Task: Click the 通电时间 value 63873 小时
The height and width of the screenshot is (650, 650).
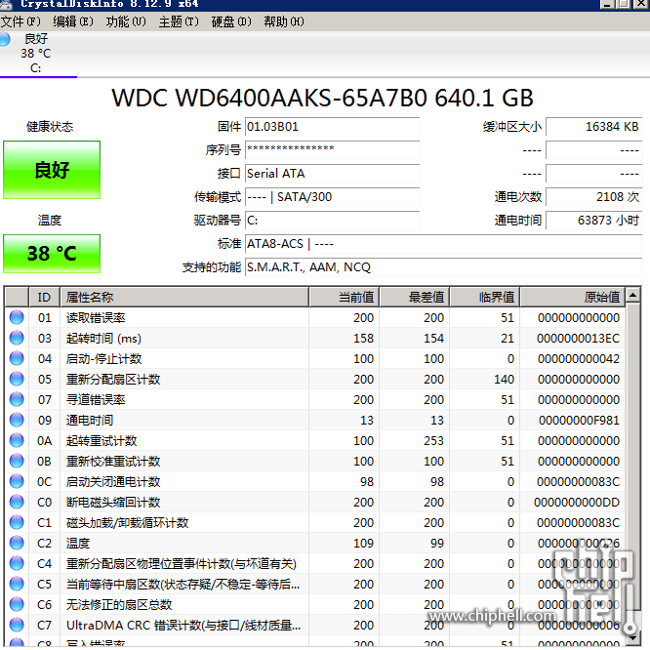Action: coord(594,221)
